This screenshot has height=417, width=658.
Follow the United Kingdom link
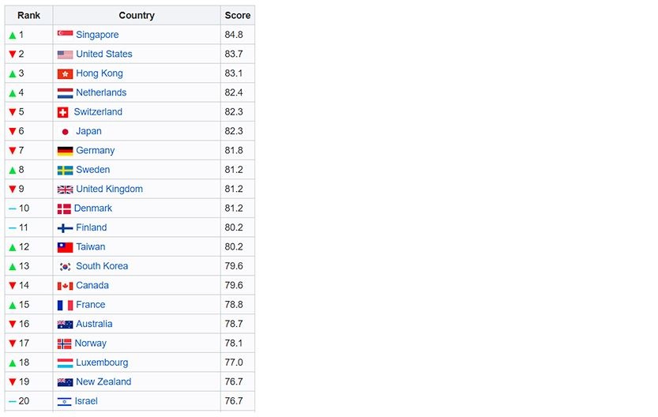[109, 189]
